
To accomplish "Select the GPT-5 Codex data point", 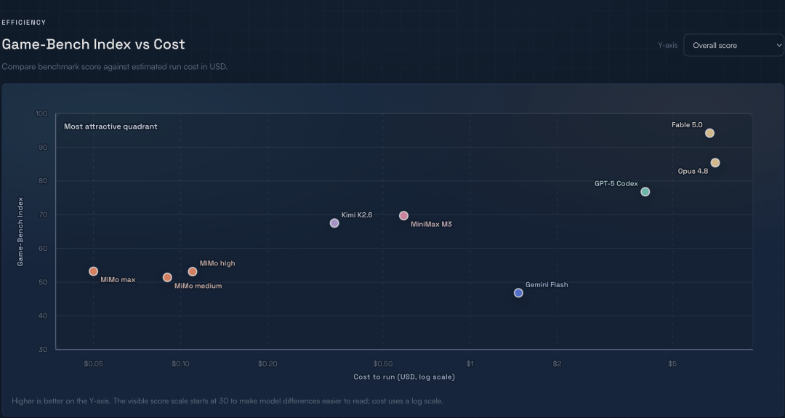I will click(645, 192).
